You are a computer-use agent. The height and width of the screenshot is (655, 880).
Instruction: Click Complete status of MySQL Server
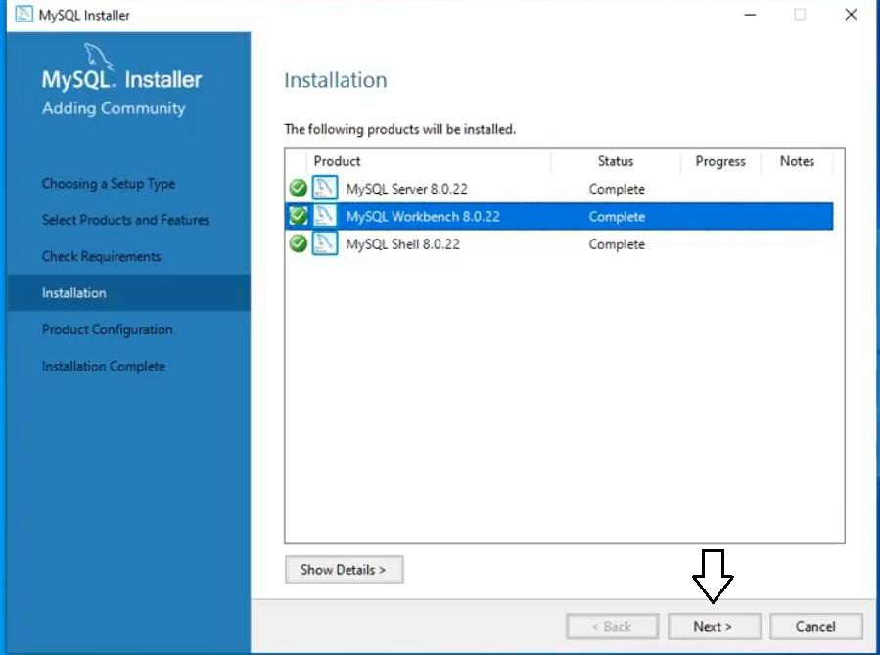pyautogui.click(x=617, y=189)
